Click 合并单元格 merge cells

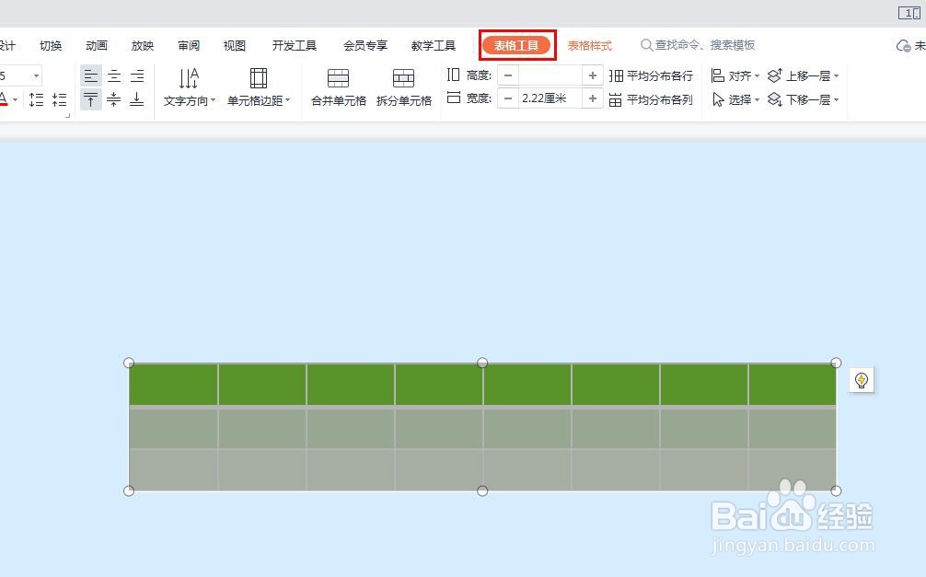point(339,87)
